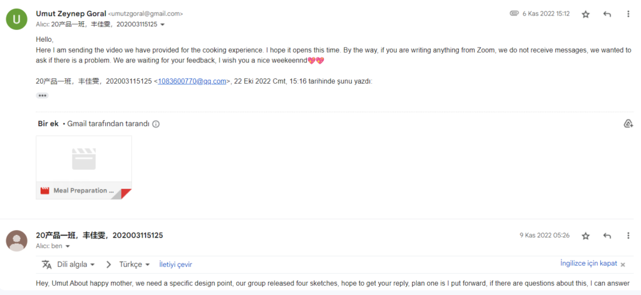Click the attachment paperclip icon
Viewport: 641px width, 295px height.
click(514, 14)
